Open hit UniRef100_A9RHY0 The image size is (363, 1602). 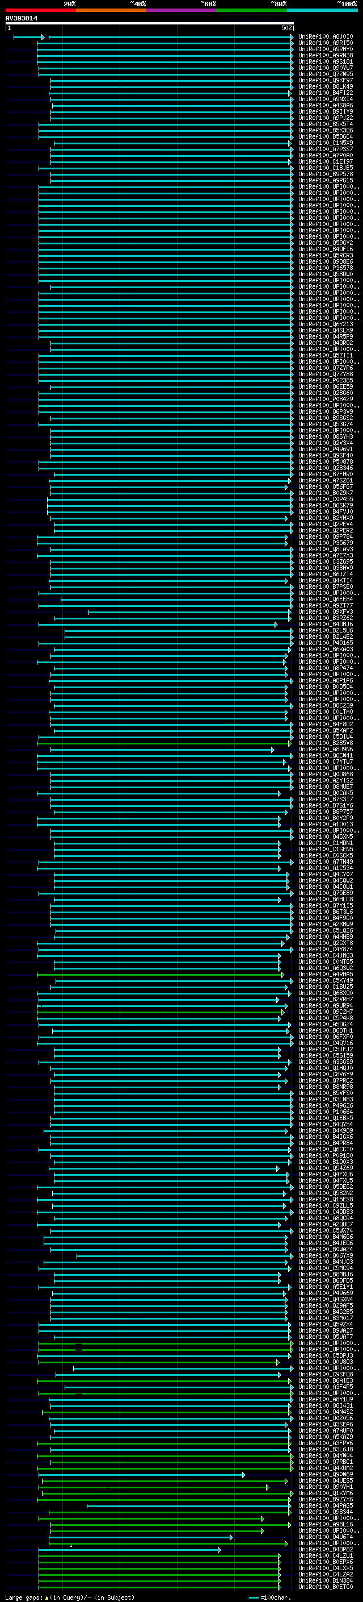coord(325,49)
